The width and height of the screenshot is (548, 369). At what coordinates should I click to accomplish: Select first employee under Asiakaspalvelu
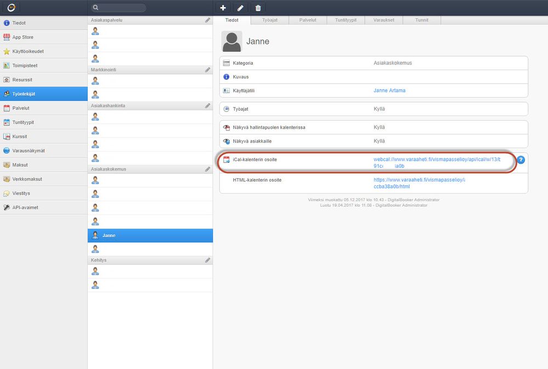[x=150, y=31]
